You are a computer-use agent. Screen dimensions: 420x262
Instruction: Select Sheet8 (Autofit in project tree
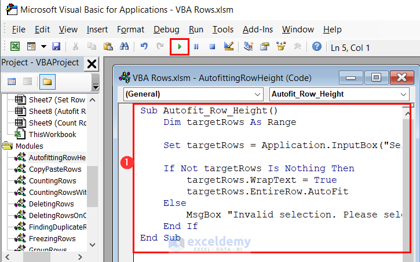point(57,111)
